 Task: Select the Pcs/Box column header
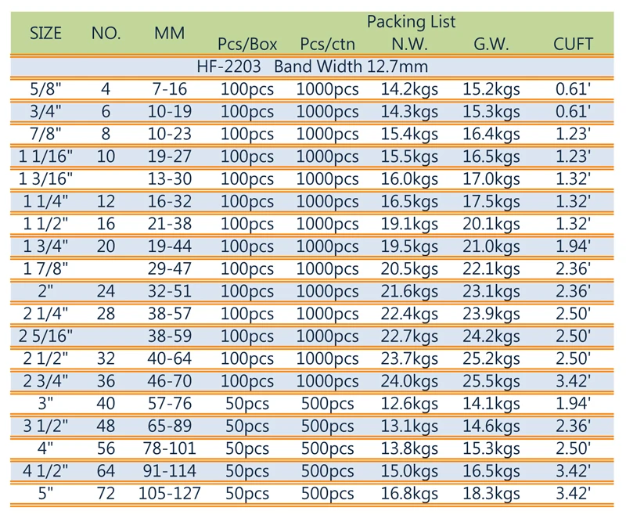click(247, 45)
